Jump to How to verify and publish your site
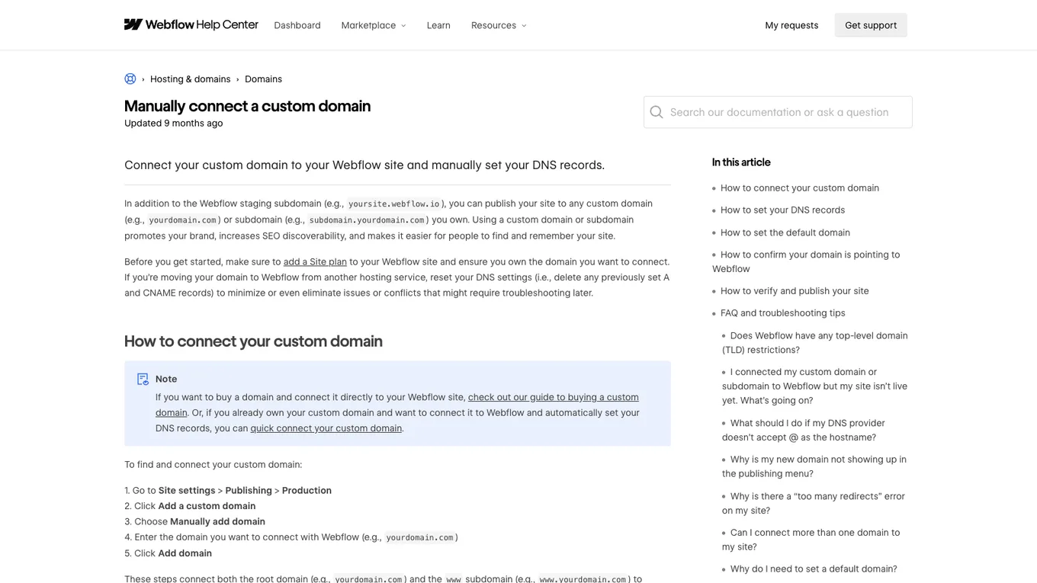 click(795, 291)
